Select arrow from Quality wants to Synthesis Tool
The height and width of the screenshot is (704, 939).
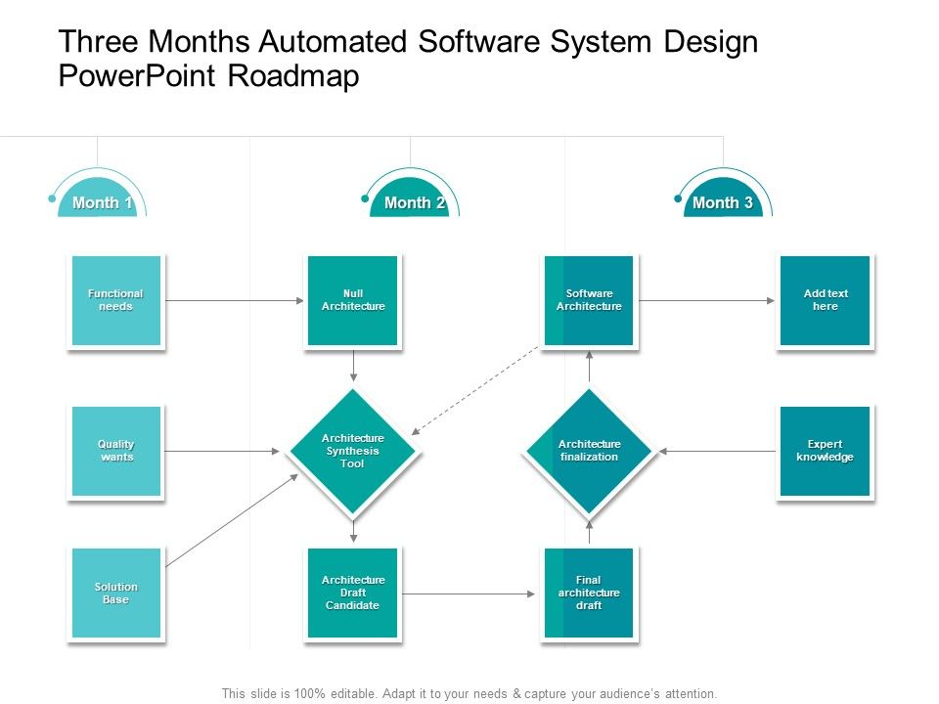coord(222,451)
